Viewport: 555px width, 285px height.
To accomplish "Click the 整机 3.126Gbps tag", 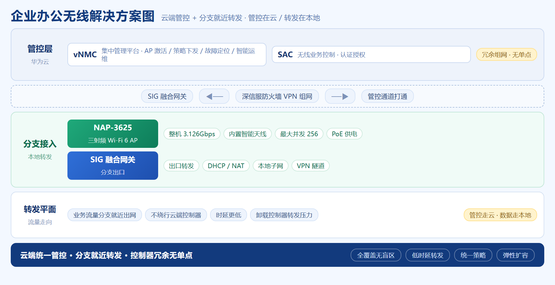I will pyautogui.click(x=192, y=134).
